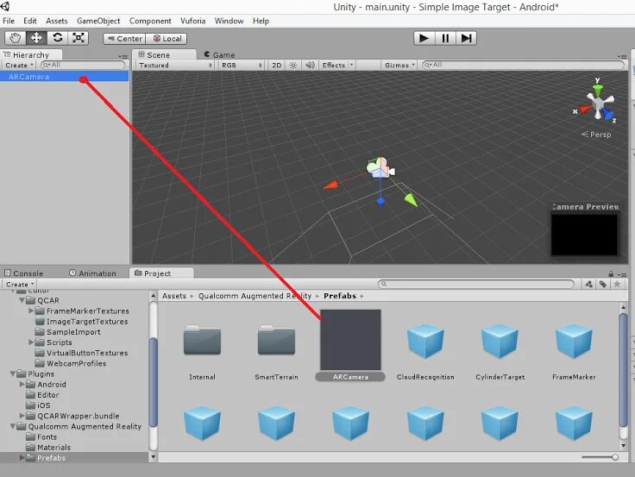Image resolution: width=635 pixels, height=477 pixels.
Task: Expand the Android folder
Action: [22, 384]
